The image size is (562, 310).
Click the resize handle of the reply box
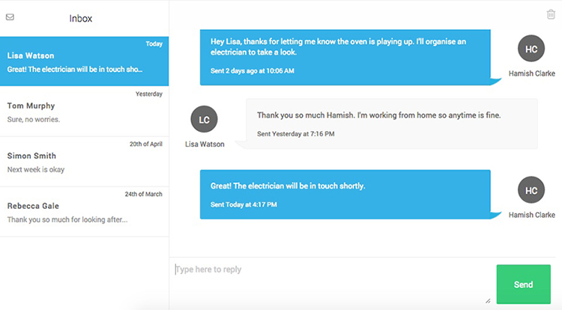coord(488,300)
